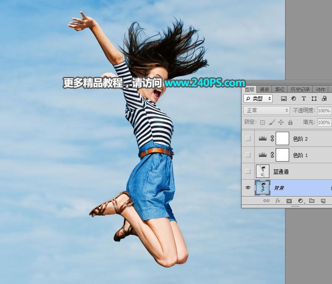
Task: Add a layer mask using the bottom icon
Action: (x=289, y=201)
